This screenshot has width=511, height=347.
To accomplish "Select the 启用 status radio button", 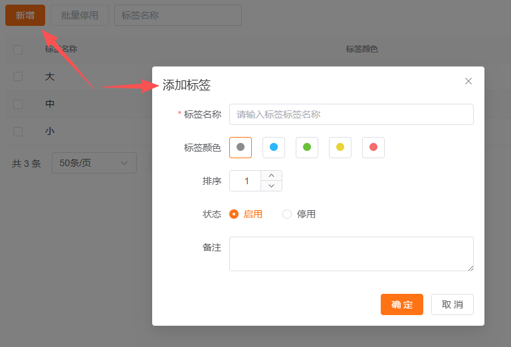I will coord(234,214).
